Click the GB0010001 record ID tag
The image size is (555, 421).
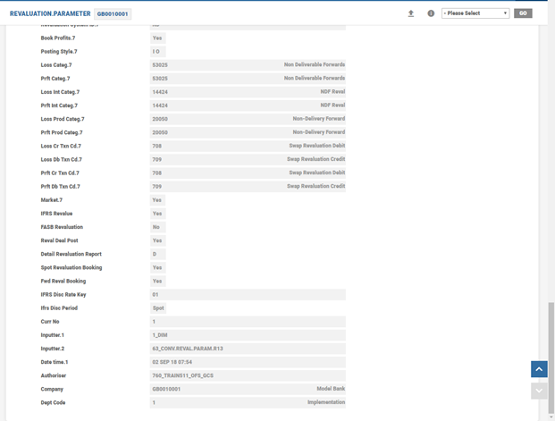tap(114, 14)
